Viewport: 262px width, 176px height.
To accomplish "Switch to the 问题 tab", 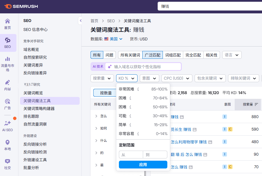I will coord(110,55).
